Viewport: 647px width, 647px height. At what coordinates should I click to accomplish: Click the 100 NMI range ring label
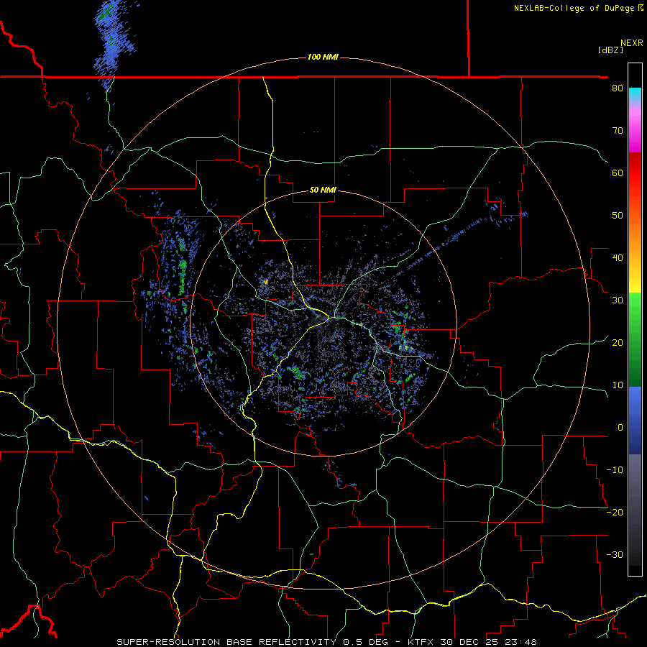tap(323, 57)
